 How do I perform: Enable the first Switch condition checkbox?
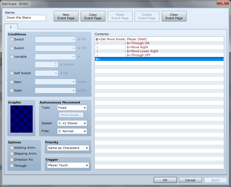coord(11,39)
